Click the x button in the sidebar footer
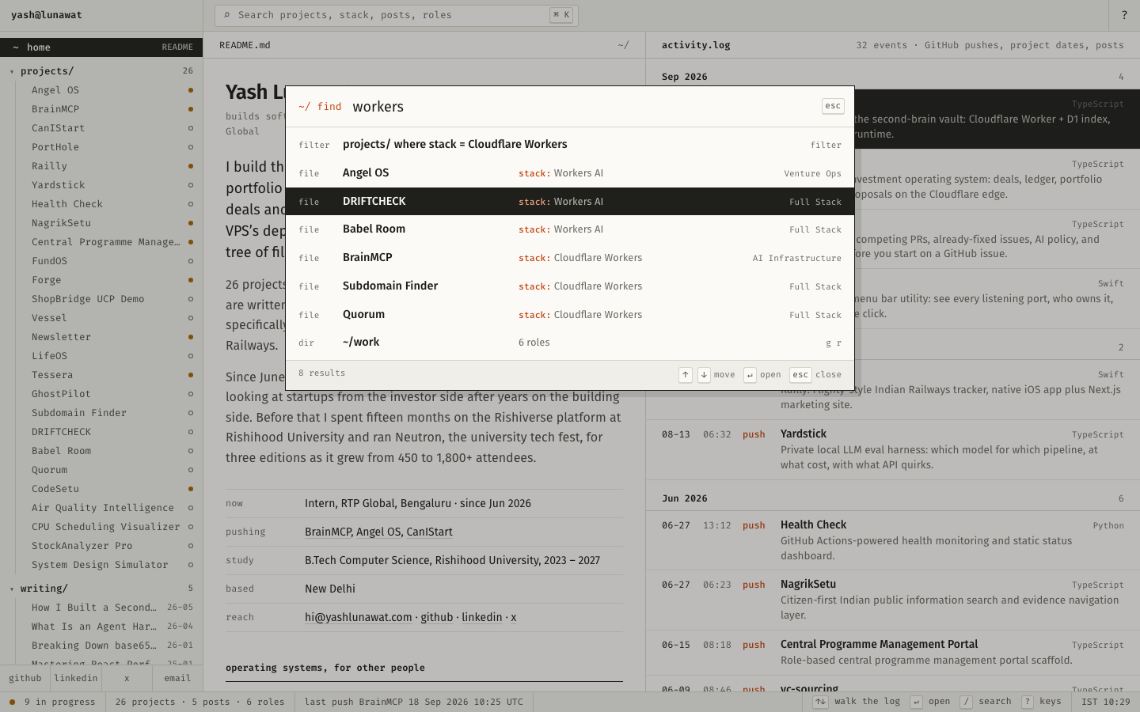Screen dimensions: 1140x712 pos(127,679)
